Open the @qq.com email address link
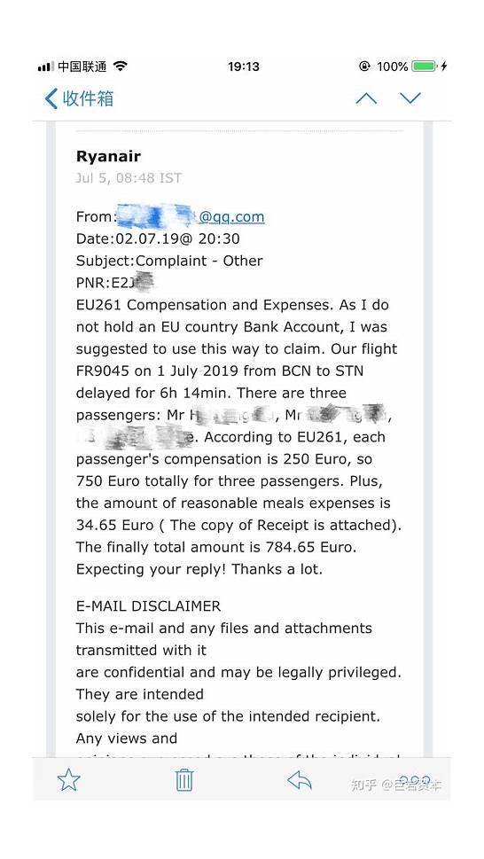Screen dimensions: 484x859 tap(231, 217)
